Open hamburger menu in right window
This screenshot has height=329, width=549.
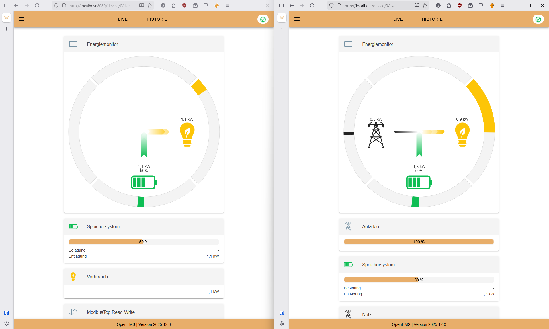pyautogui.click(x=297, y=19)
